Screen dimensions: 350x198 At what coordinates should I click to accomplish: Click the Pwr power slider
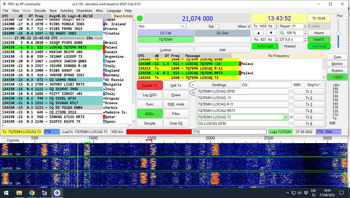[x=338, y=34]
